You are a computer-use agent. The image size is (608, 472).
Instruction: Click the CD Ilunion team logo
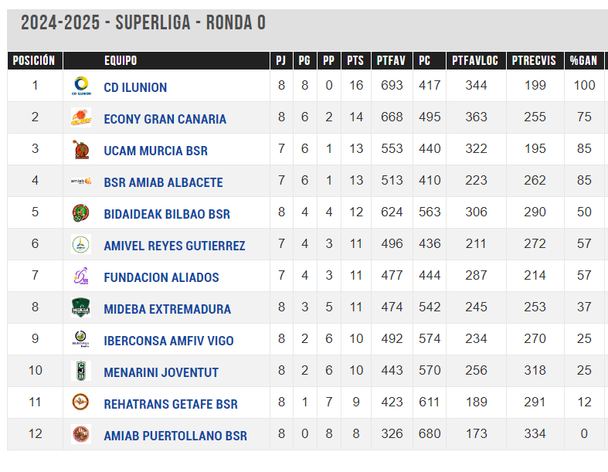(x=81, y=86)
